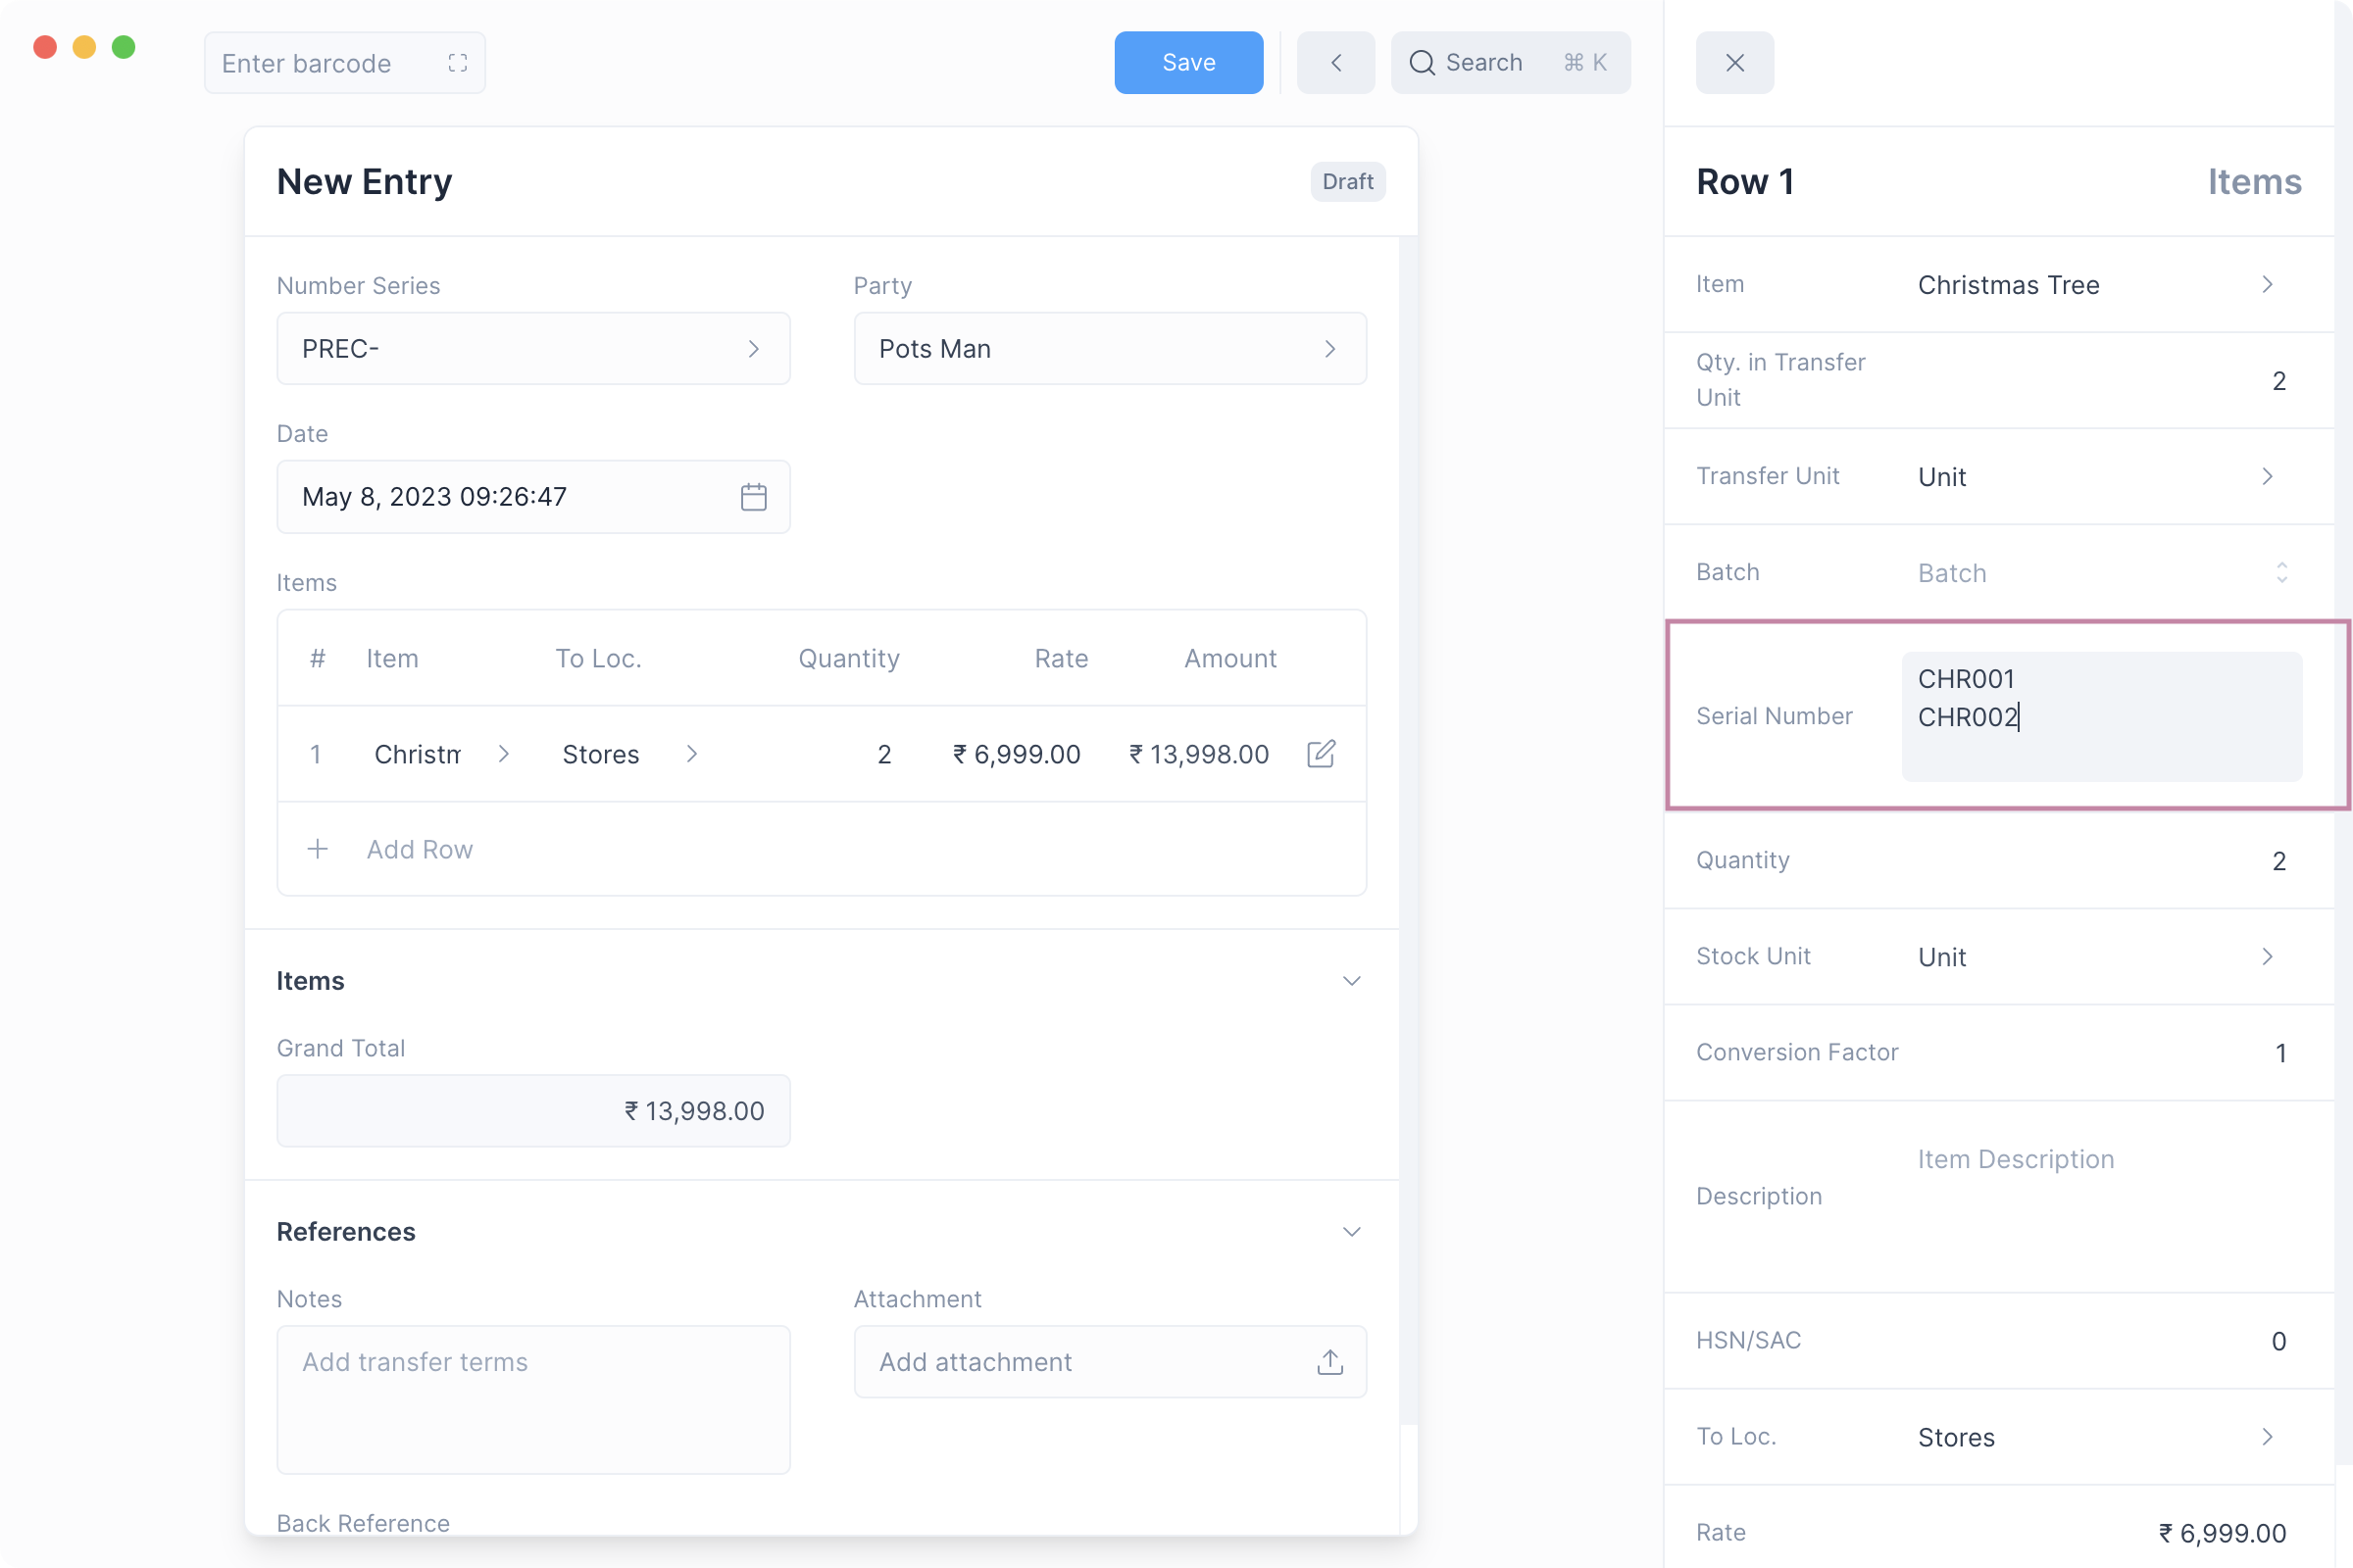The width and height of the screenshot is (2353, 1568).
Task: Click the plus icon to add row
Action: pyautogui.click(x=317, y=849)
